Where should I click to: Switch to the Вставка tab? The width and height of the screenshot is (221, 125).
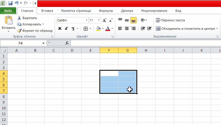pyautogui.click(x=47, y=11)
